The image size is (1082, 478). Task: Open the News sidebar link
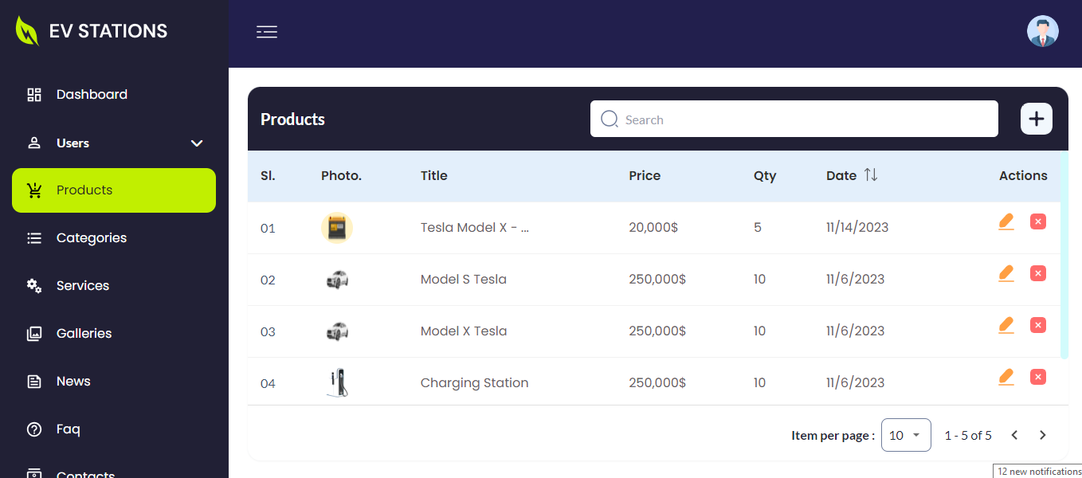pos(73,382)
